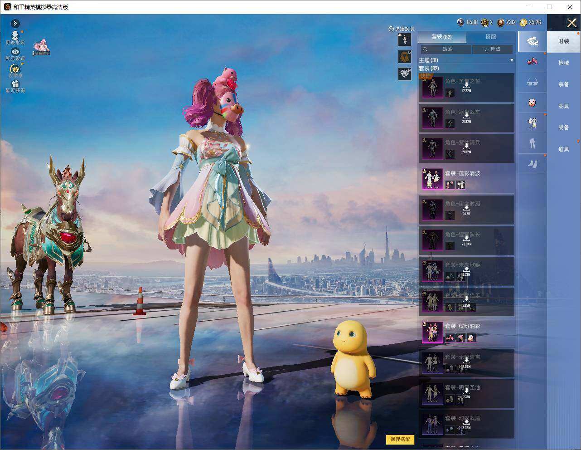Select the pink headwear category icon
The width and height of the screenshot is (581, 450).
(532, 62)
